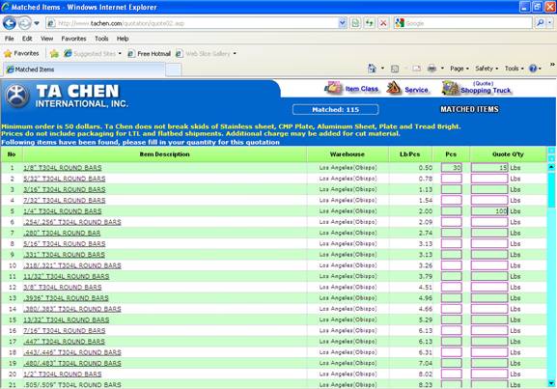Screen dimensions: 557x389
Task: Click the search magnifier icon
Action: point(540,23)
